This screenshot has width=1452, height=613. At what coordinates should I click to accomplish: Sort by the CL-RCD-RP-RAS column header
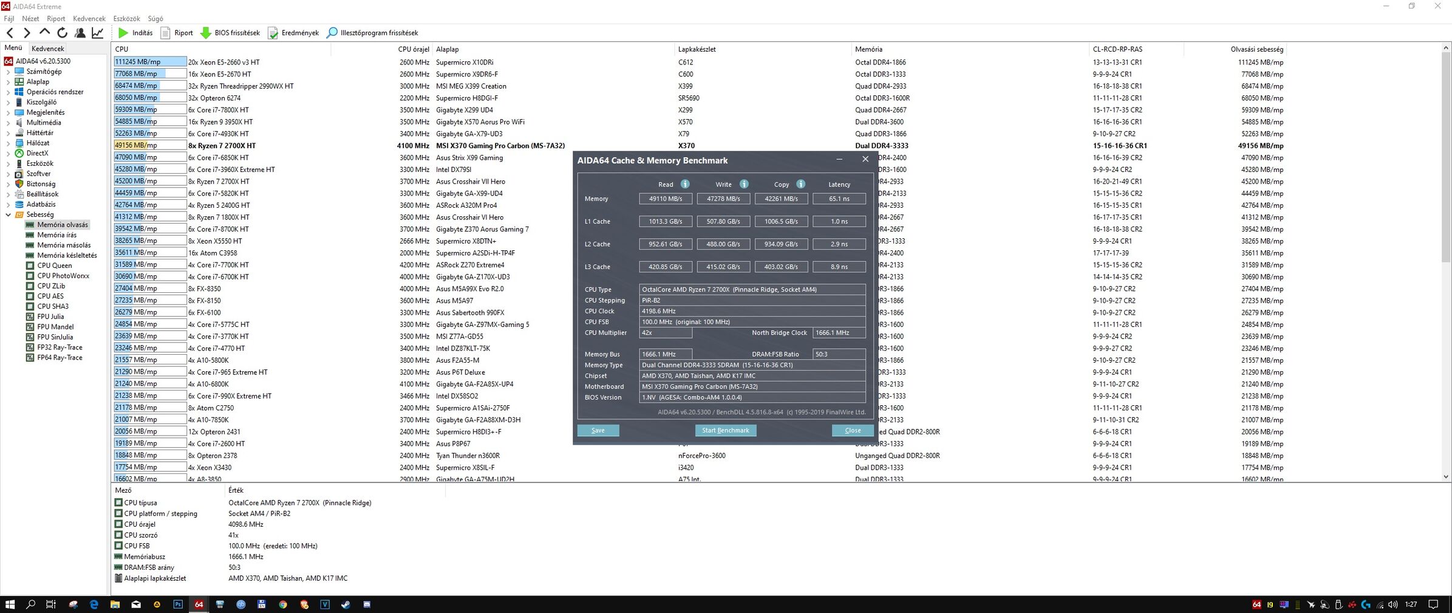[1137, 49]
